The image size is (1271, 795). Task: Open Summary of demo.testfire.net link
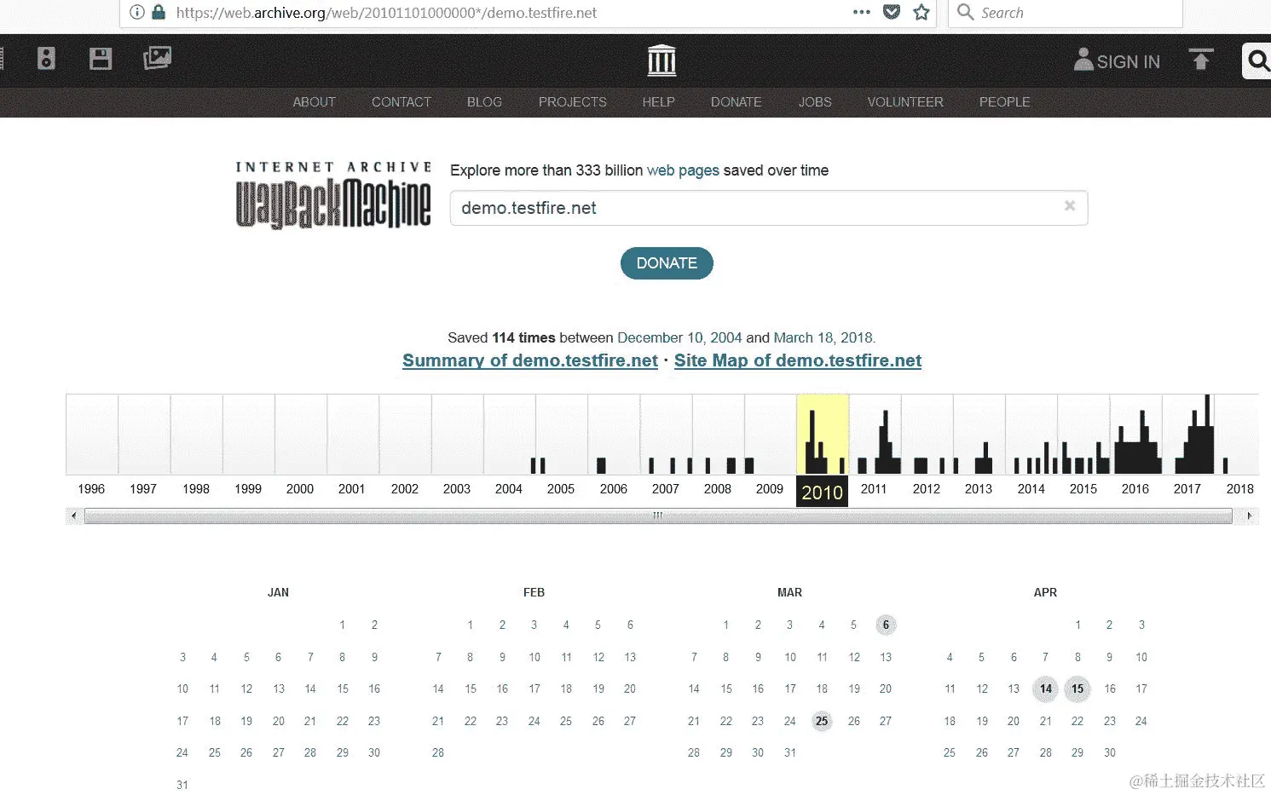point(530,360)
